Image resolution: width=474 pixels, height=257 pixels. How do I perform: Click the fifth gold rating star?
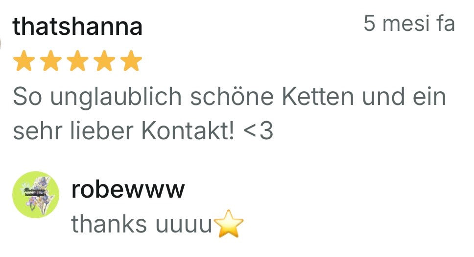click(x=131, y=60)
